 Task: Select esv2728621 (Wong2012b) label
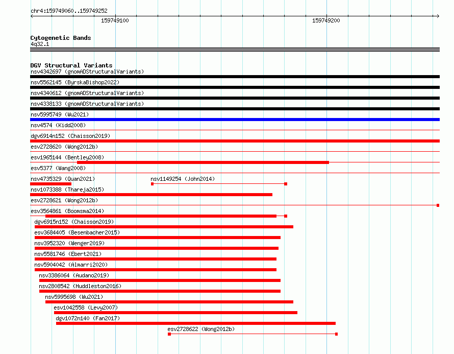click(x=64, y=200)
